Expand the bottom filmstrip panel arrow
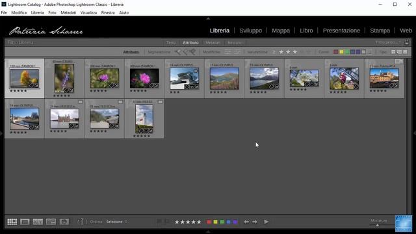The height and width of the screenshot is (234, 416). click(208, 231)
